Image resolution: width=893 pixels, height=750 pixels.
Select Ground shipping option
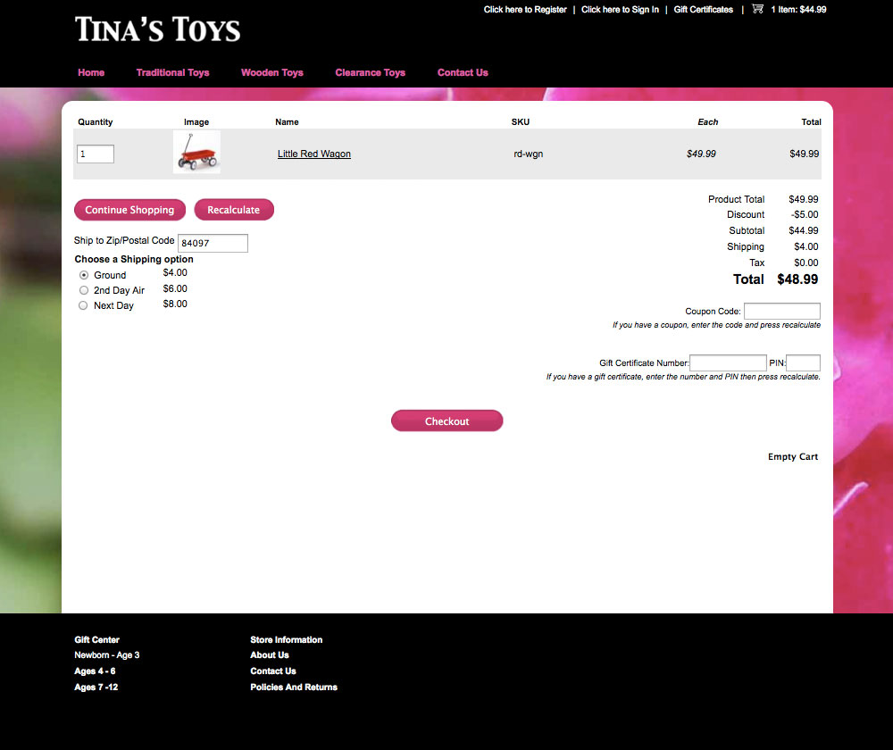point(84,275)
